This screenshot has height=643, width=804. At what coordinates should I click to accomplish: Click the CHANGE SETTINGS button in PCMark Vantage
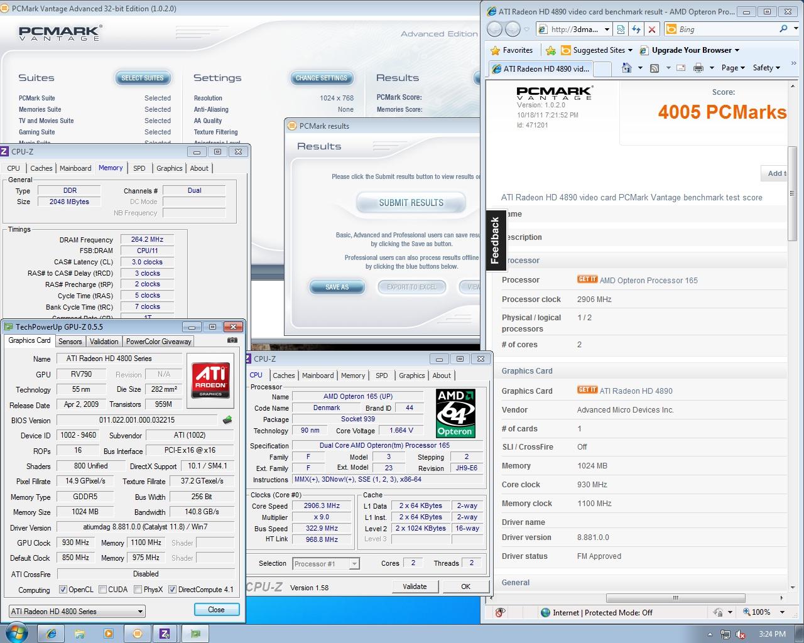pos(321,78)
